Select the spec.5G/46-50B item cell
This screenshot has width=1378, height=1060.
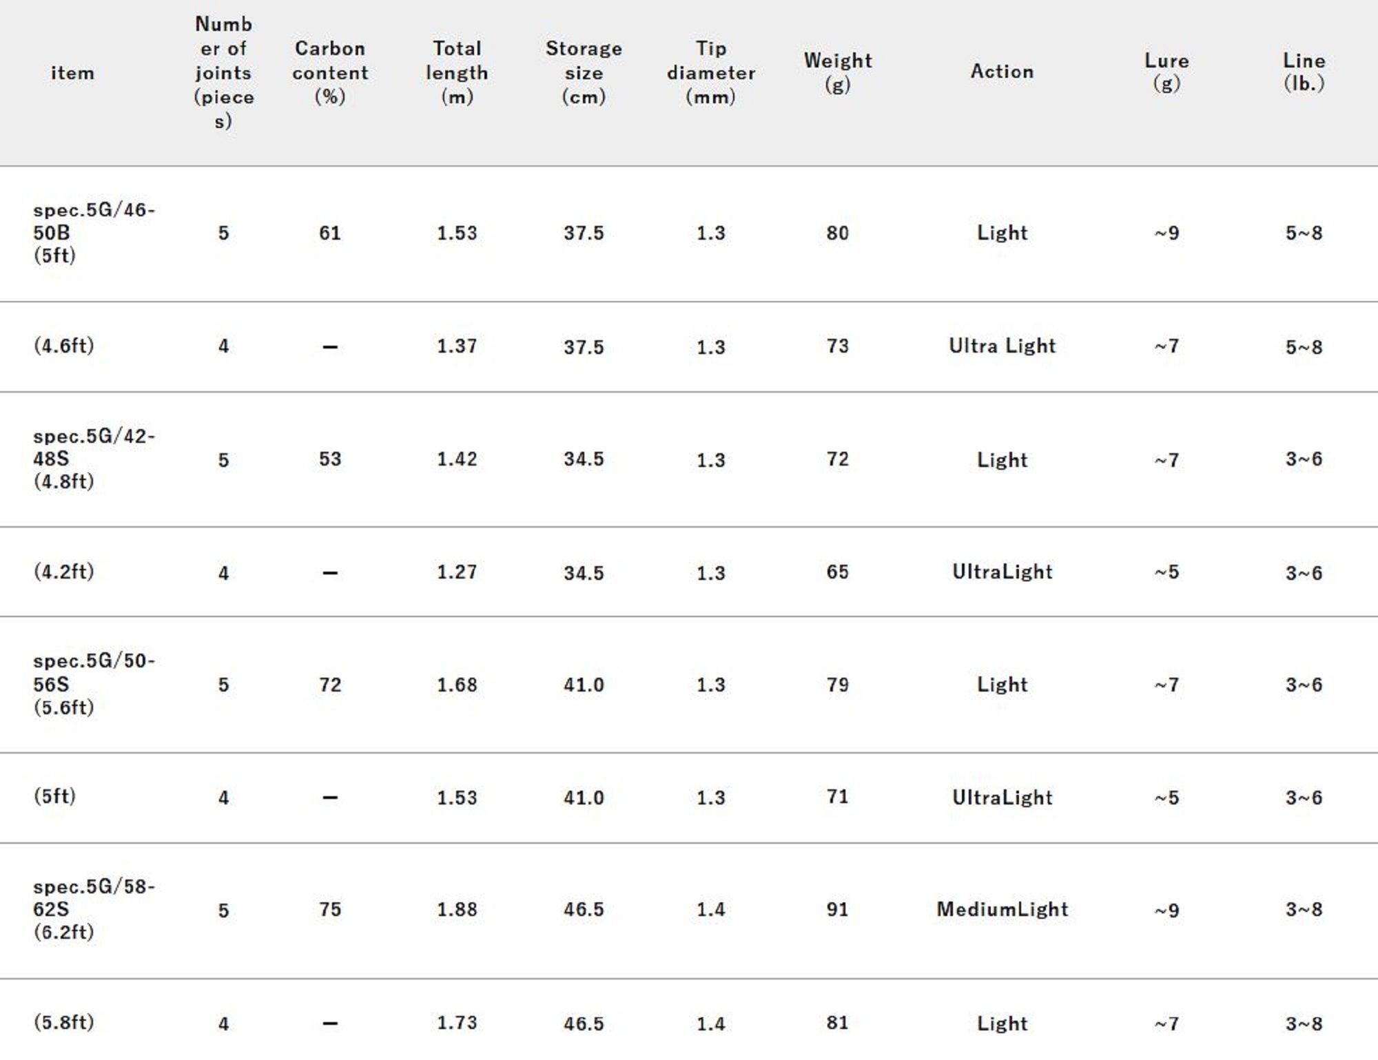pos(94,233)
